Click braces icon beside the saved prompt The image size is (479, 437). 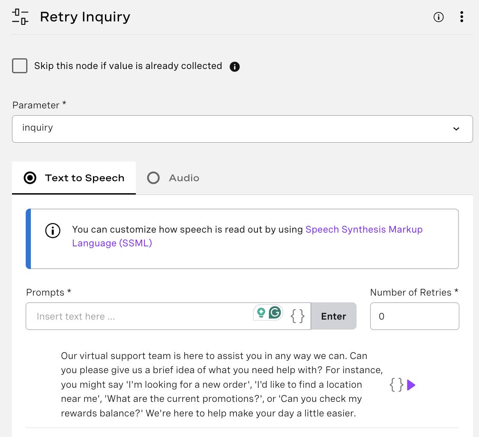[396, 385]
